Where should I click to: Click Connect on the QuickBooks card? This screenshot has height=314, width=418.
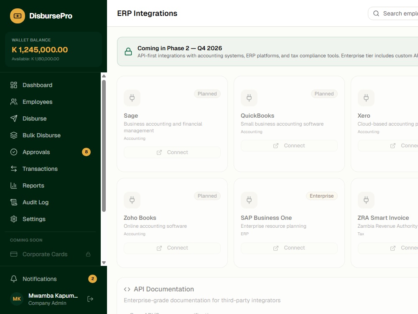point(289,146)
